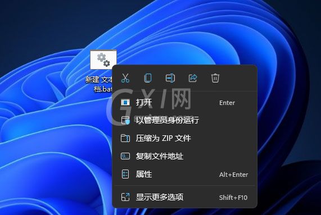Viewport: 321px width, 215px height.
Task: Click the Cut scissors icon
Action: click(x=125, y=78)
